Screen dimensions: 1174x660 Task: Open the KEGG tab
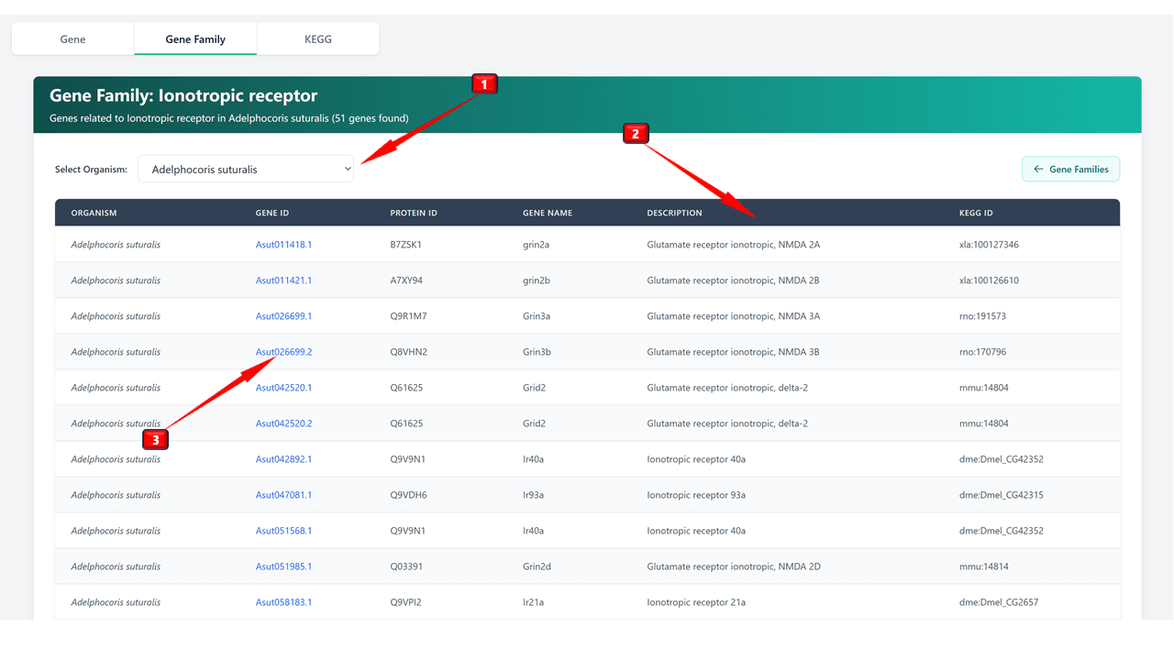tap(317, 39)
